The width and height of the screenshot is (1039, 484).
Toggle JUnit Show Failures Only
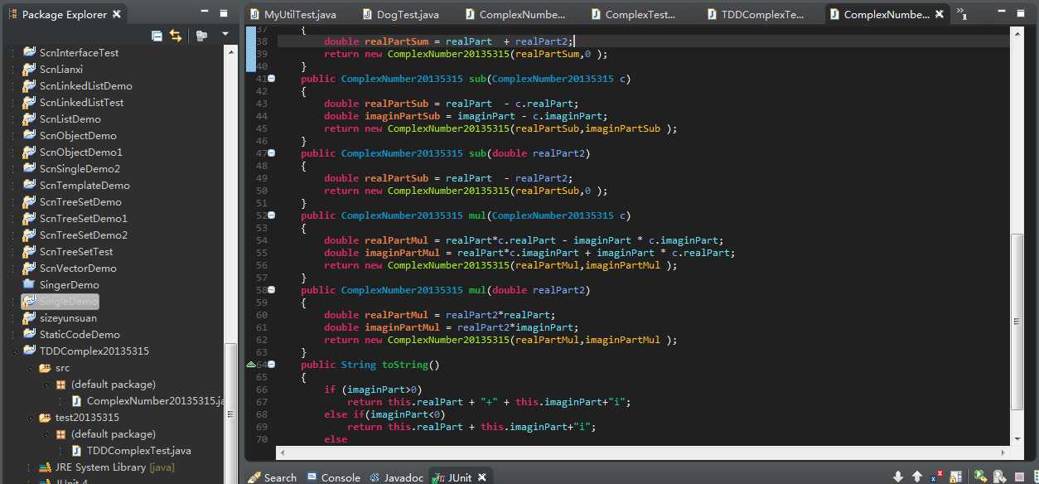point(936,477)
